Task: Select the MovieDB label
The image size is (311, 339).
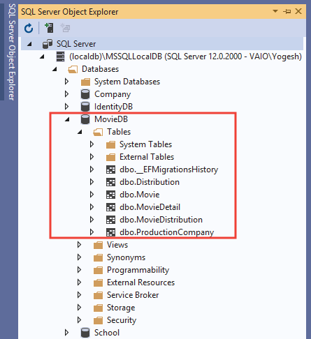Action: (111, 119)
